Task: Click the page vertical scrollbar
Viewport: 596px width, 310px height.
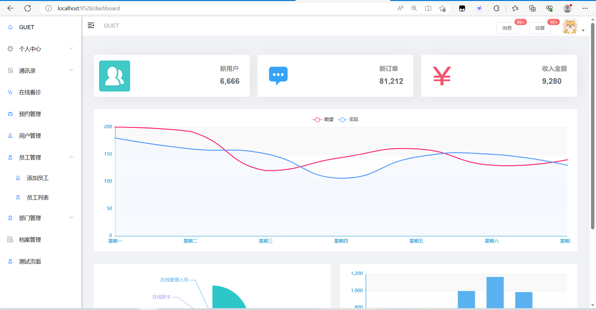Action: click(x=593, y=126)
